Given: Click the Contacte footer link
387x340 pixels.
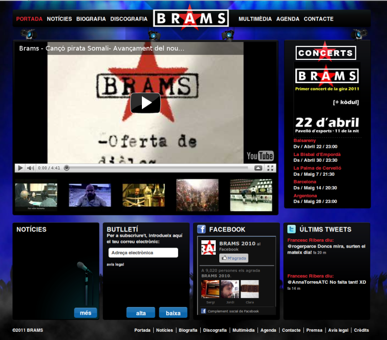Looking at the screenshot, I should tap(291, 330).
